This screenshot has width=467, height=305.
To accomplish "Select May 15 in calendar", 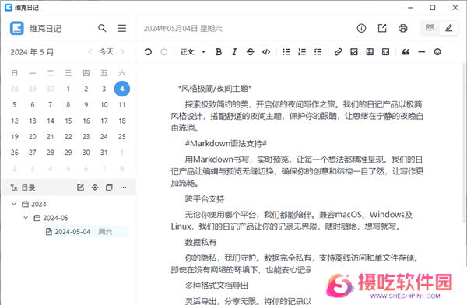I will click(x=68, y=121).
